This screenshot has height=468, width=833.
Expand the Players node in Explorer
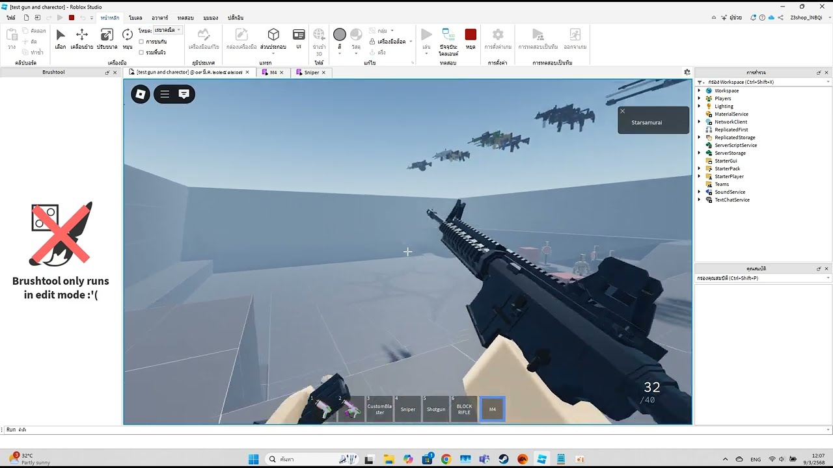point(700,99)
